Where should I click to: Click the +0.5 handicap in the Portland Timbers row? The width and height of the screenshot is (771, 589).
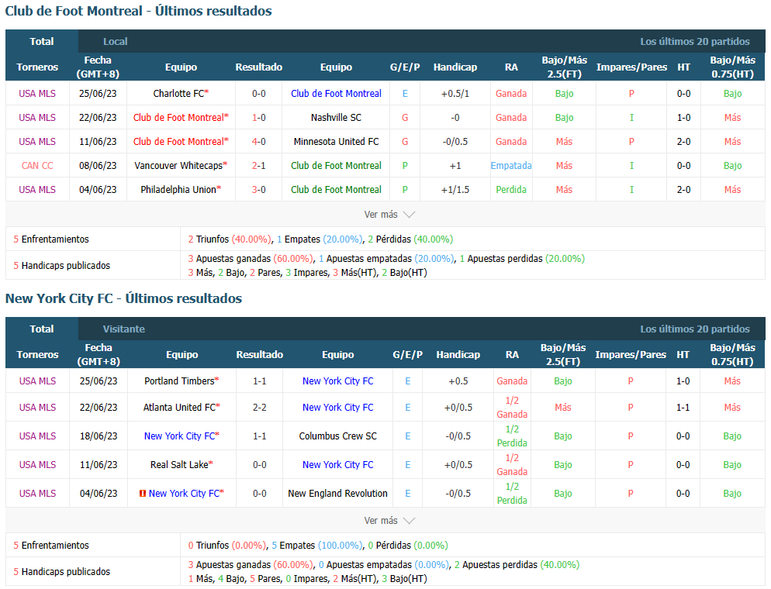tap(458, 381)
